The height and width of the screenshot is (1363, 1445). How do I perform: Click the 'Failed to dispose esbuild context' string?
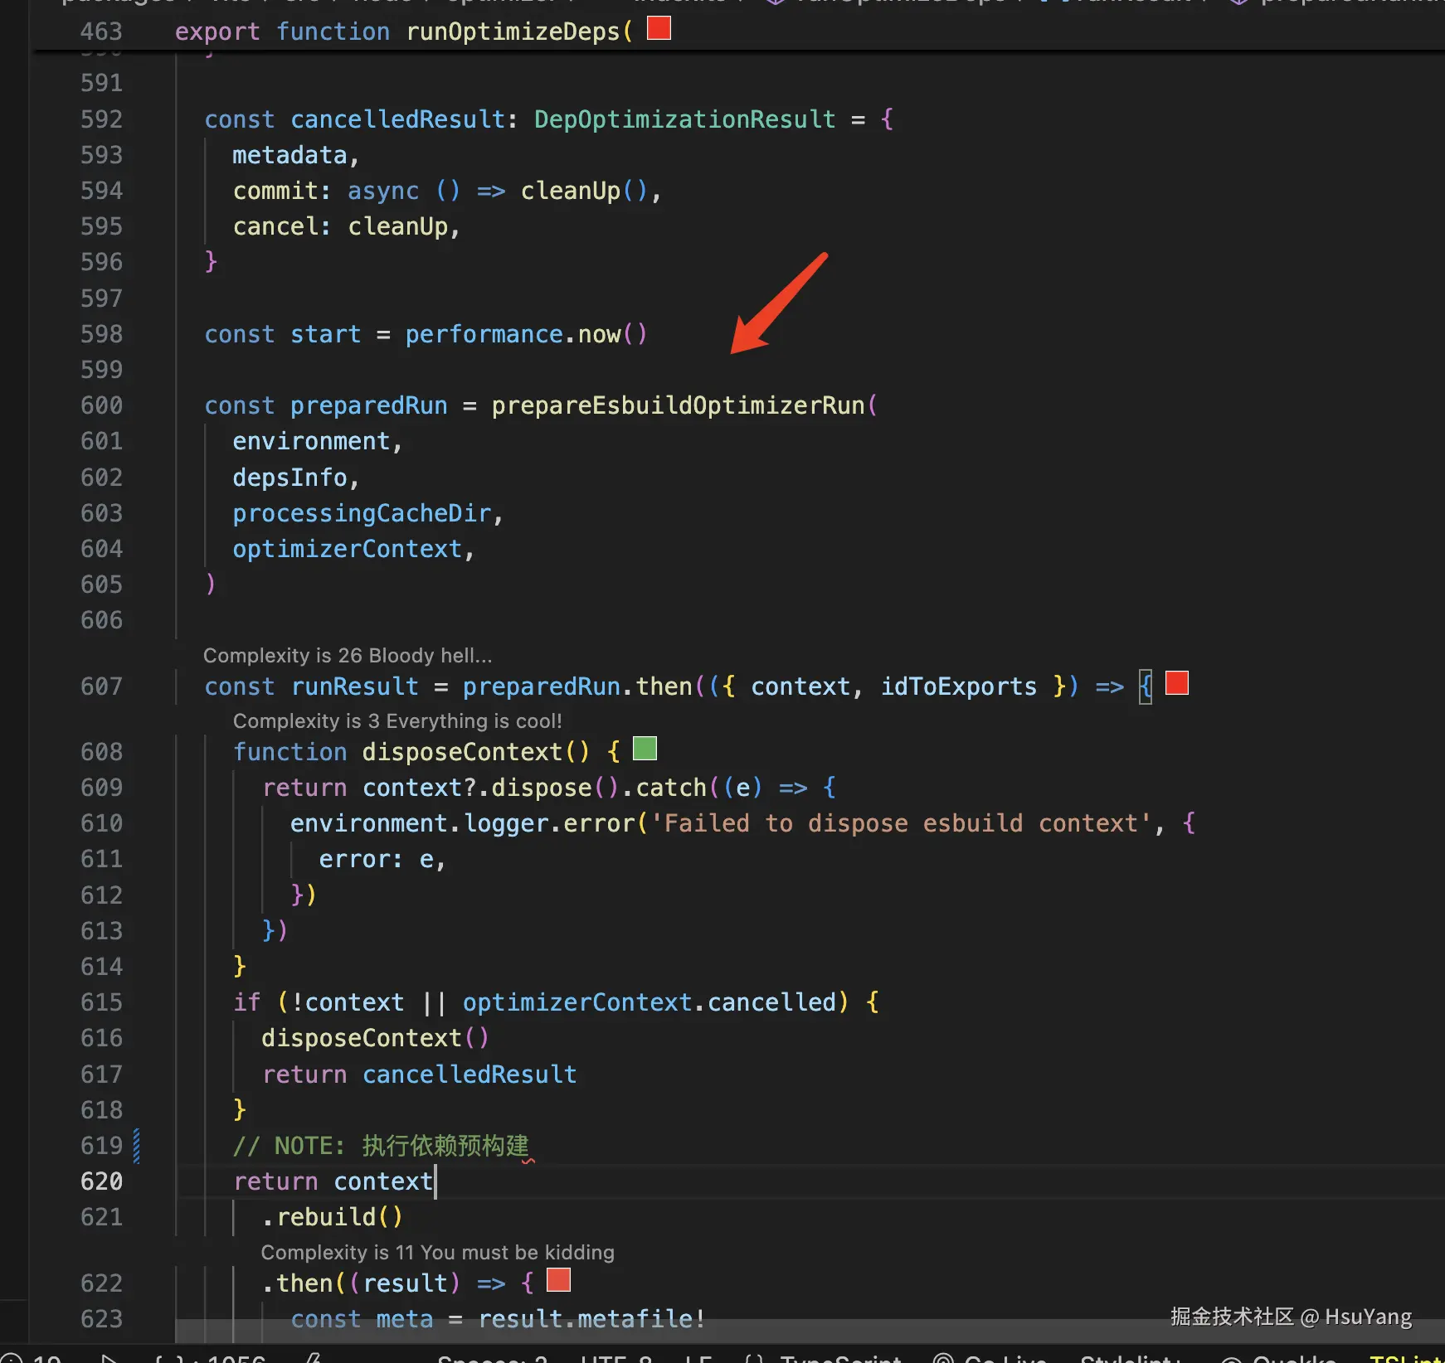[901, 823]
